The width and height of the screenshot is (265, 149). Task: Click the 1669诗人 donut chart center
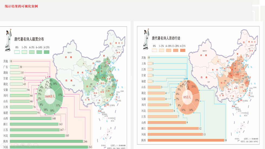pyautogui.click(x=50, y=96)
